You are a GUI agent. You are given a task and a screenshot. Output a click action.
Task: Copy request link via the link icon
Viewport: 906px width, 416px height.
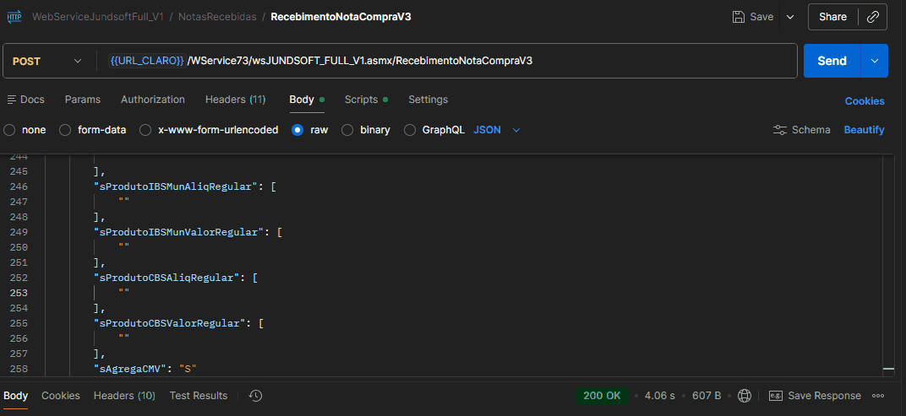pos(873,17)
